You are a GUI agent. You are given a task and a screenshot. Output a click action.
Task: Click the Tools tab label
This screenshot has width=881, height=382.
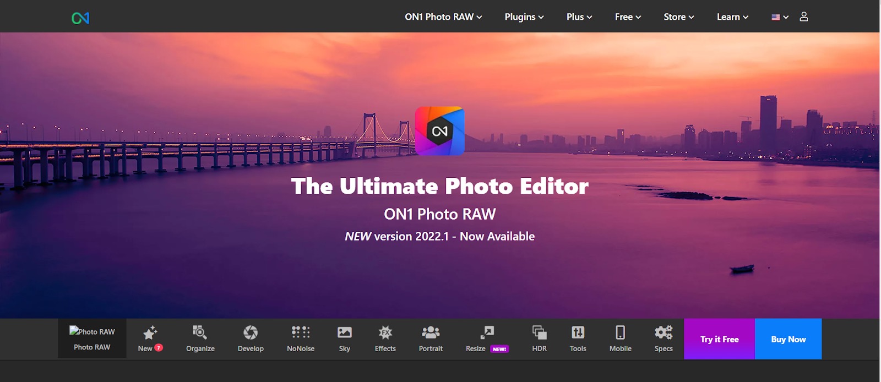click(578, 348)
